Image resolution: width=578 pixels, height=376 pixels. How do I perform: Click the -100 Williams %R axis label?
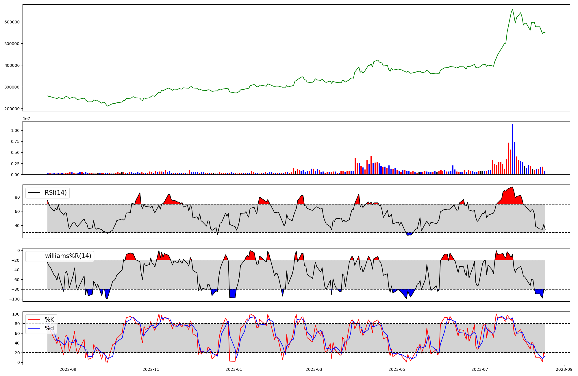(14, 299)
